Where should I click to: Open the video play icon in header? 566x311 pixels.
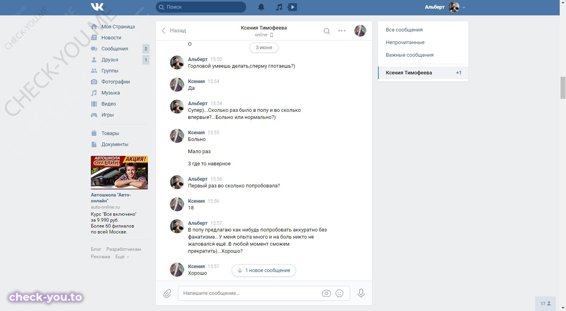(x=292, y=7)
